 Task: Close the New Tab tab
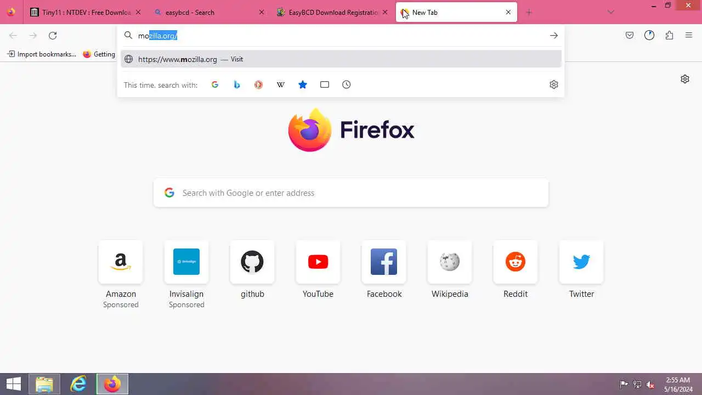coord(508,12)
